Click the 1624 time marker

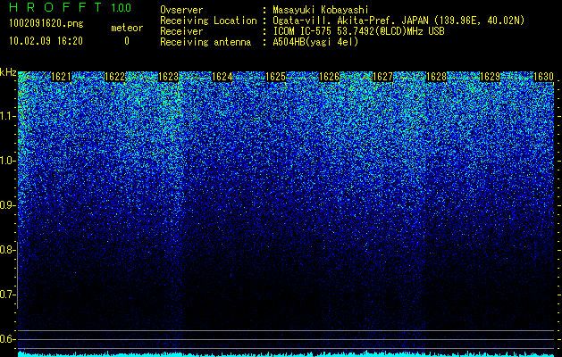click(222, 77)
